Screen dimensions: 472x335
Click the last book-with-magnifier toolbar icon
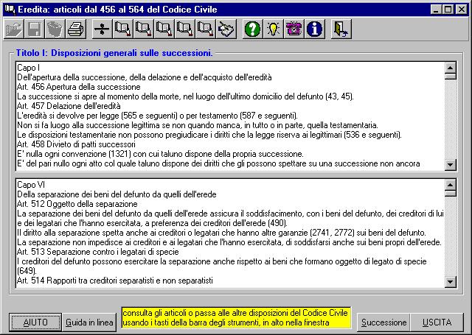(x=206, y=29)
